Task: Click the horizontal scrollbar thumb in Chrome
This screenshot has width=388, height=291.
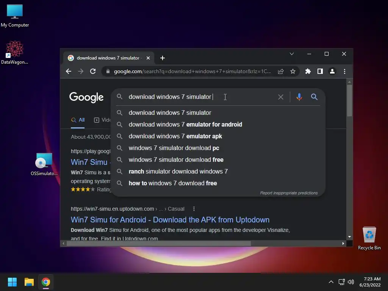Action: (159, 244)
